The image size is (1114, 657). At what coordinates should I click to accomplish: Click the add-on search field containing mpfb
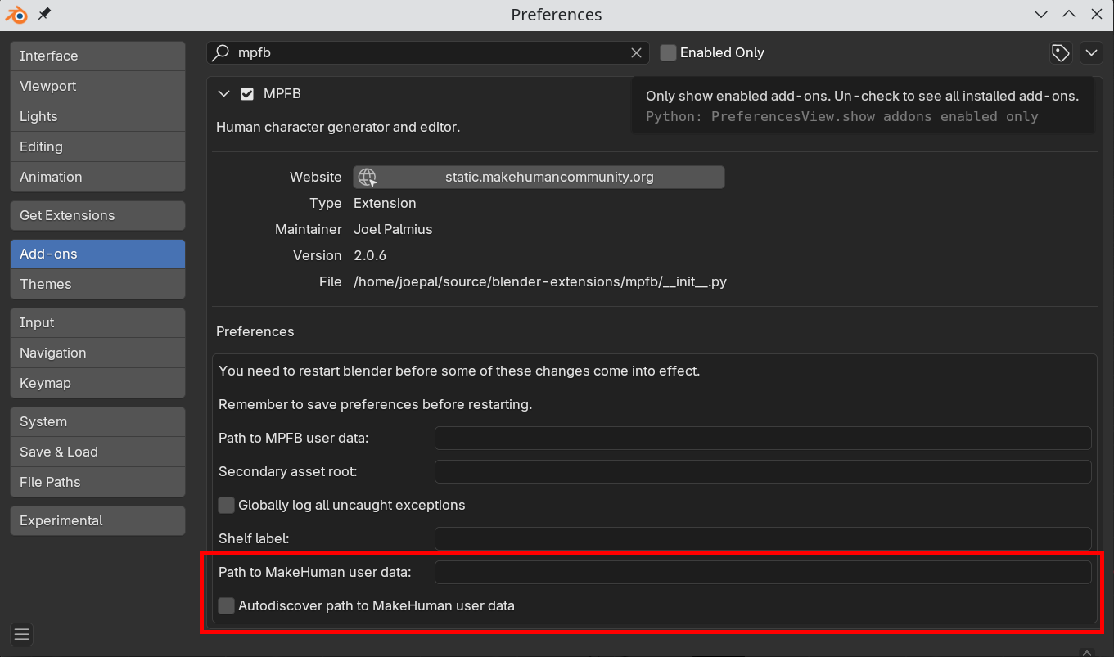(x=427, y=52)
